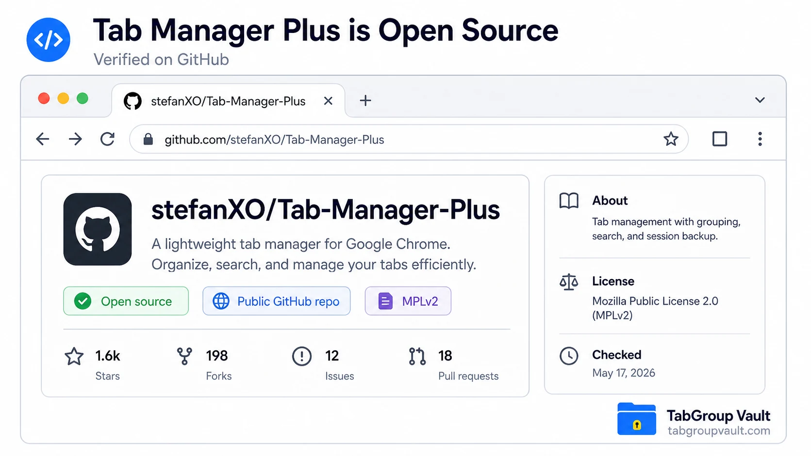
Task: Bookmark this page with the star icon
Action: 671,139
